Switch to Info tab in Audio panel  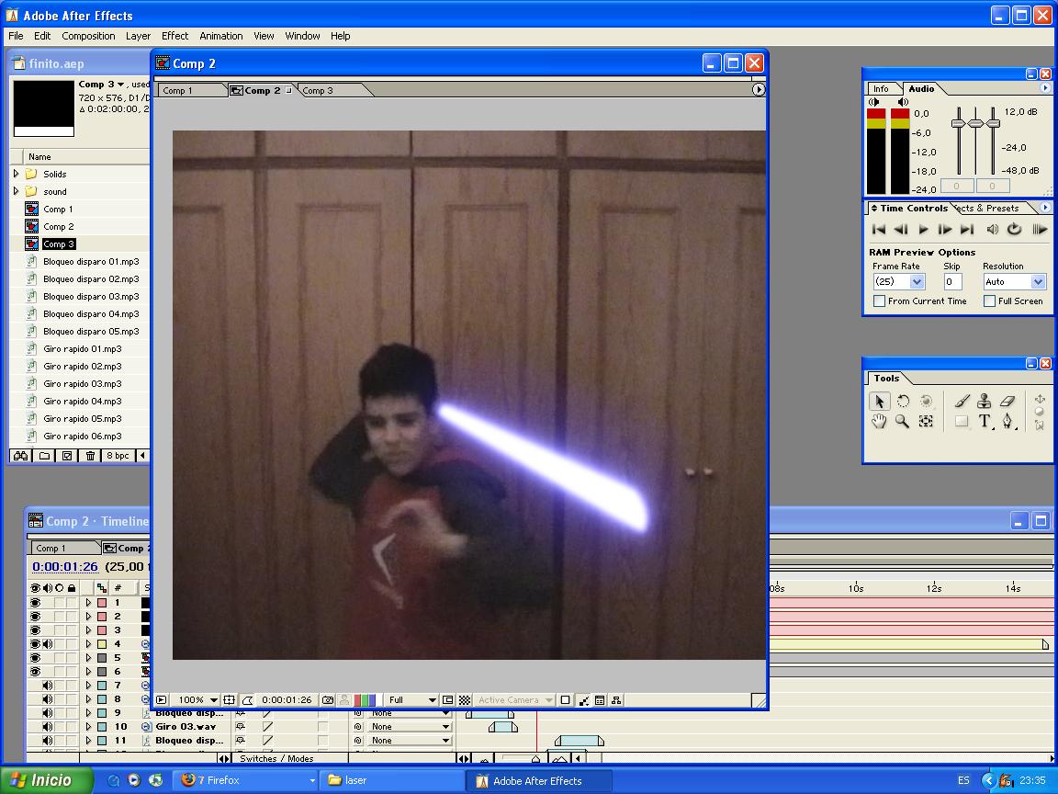pos(881,88)
